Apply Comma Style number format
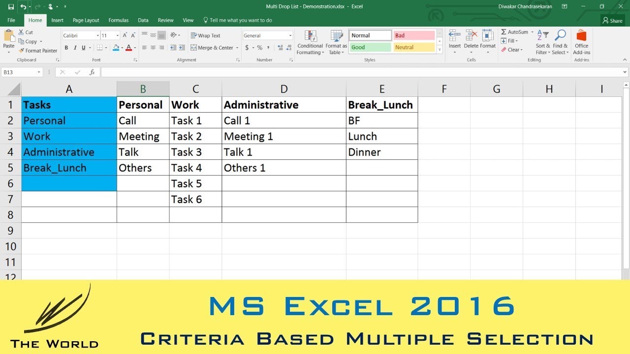 269,48
